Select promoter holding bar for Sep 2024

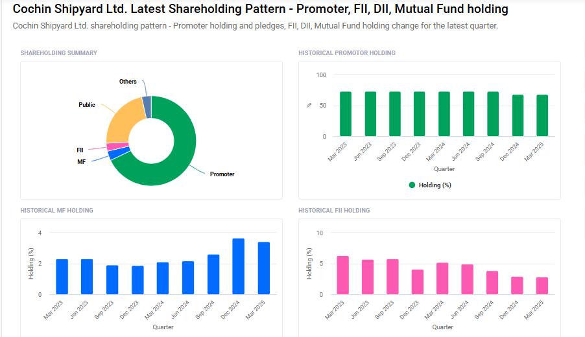point(493,113)
